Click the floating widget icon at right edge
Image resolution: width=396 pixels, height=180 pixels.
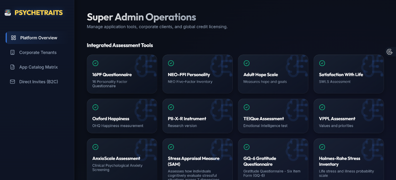[x=389, y=52]
